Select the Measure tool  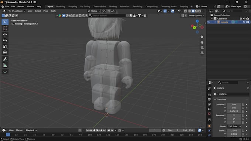(x=5, y=65)
